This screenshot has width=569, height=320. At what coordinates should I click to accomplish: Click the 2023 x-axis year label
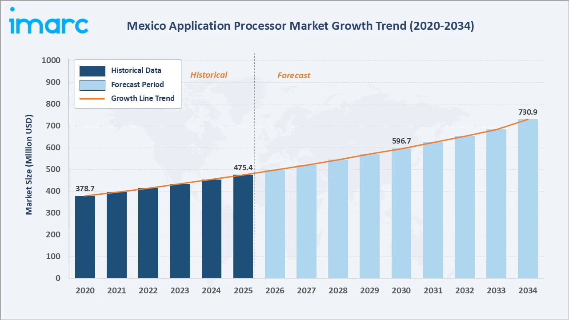point(180,291)
